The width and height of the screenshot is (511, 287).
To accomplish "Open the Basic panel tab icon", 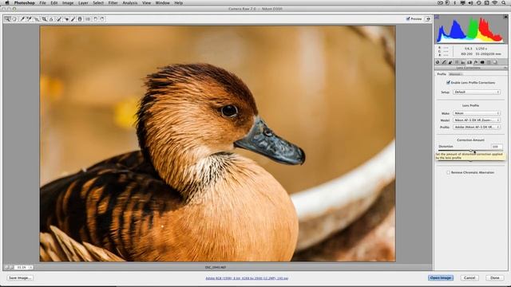I will point(438,62).
